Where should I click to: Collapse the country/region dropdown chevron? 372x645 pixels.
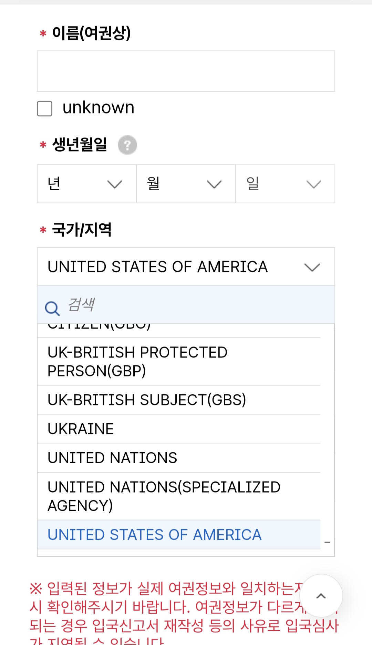(312, 267)
